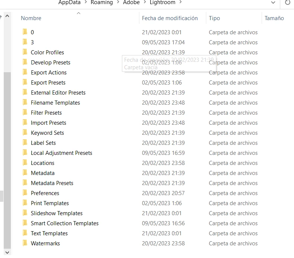This screenshot has height=258, width=294.
Task: Go to AppData in the address bar
Action: point(70,2)
